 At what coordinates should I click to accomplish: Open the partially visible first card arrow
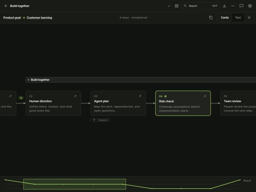pyautogui.click(x=10, y=96)
